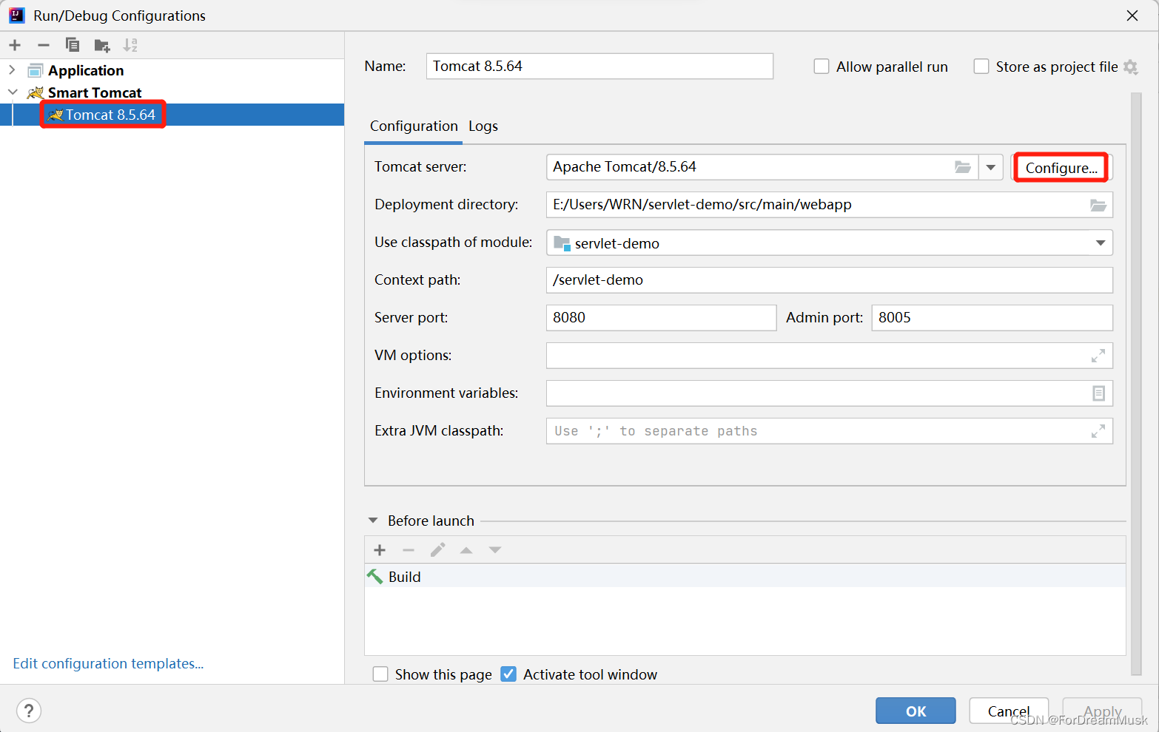Move Before launch task down
The height and width of the screenshot is (732, 1159).
coord(495,550)
